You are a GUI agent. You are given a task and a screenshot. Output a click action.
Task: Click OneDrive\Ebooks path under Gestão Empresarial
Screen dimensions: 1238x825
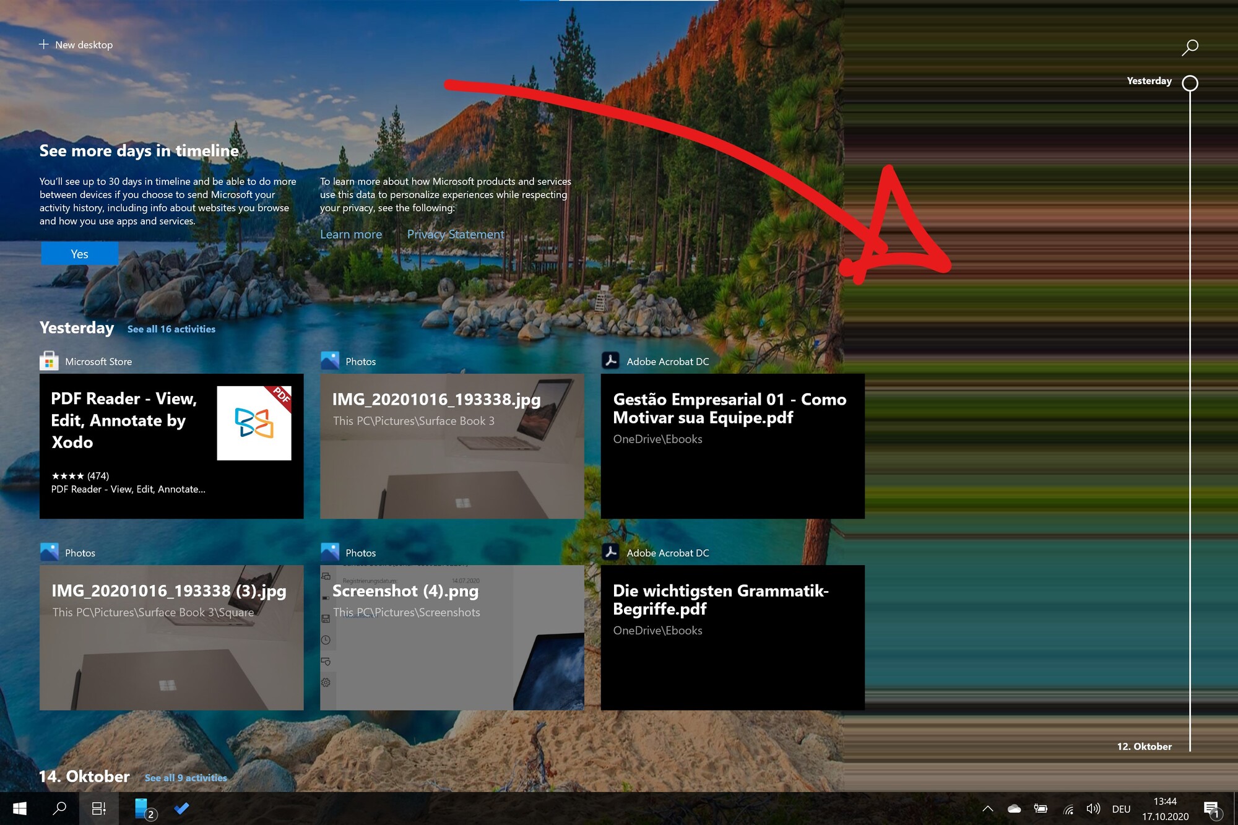[657, 439]
